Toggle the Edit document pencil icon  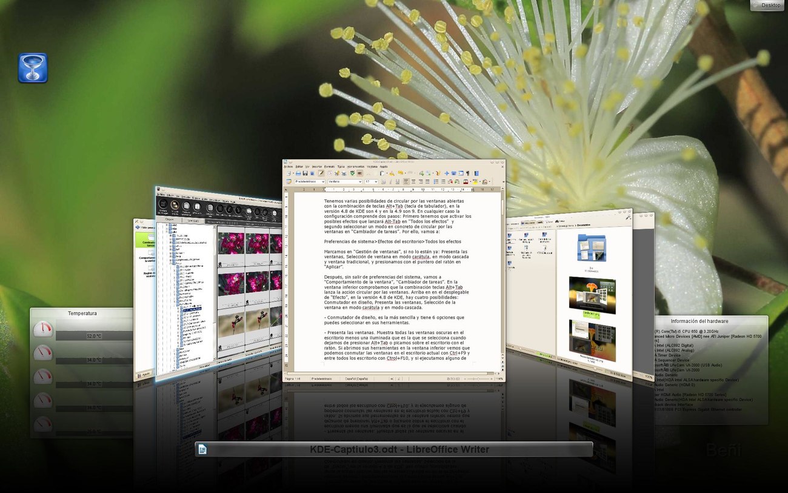point(321,173)
